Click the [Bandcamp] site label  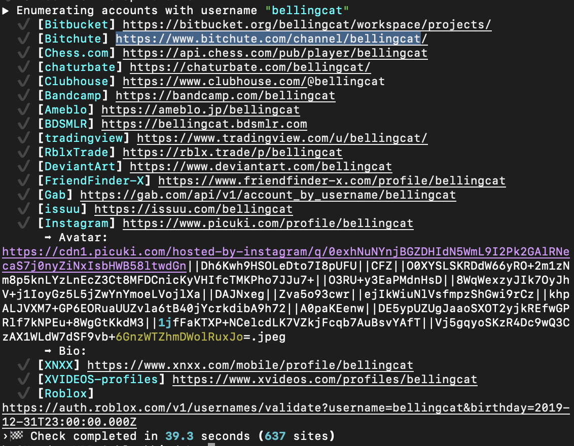pos(73,95)
